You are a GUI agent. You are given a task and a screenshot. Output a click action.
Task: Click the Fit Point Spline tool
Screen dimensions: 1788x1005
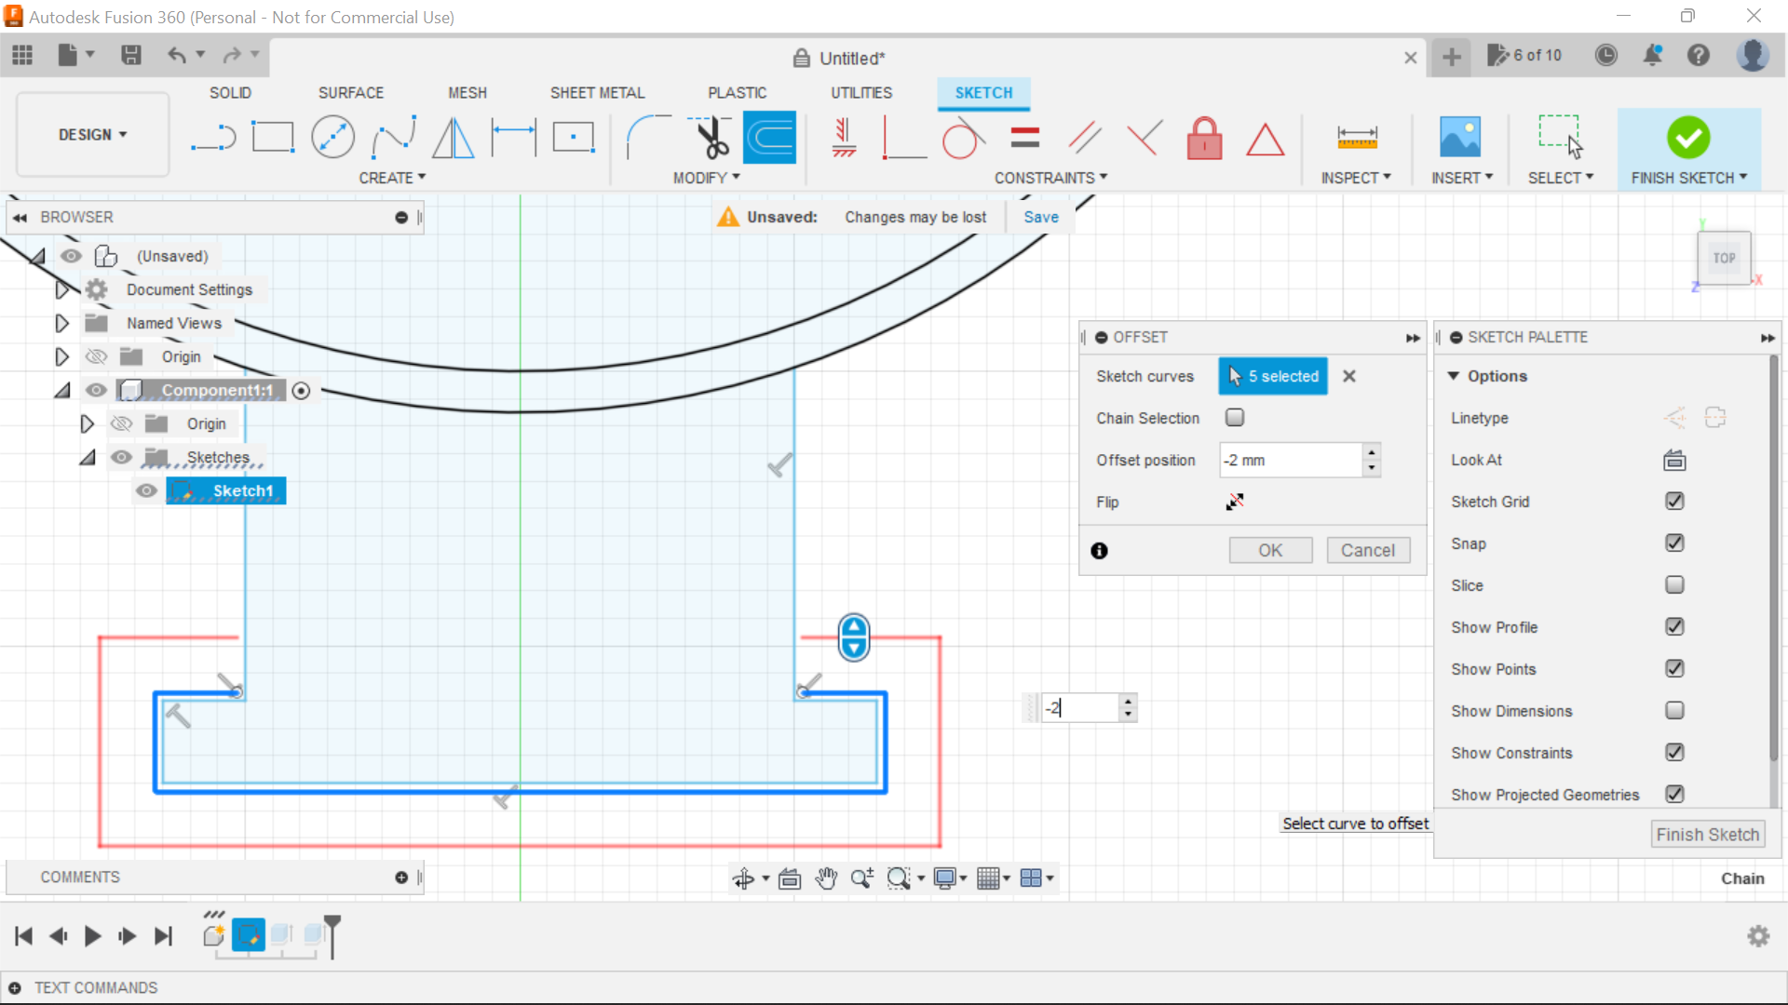(393, 138)
